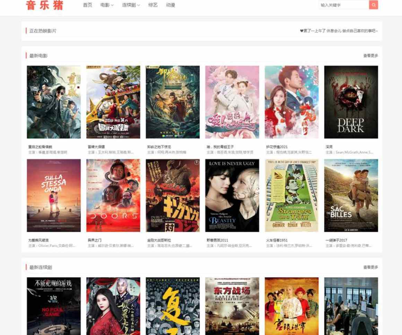Open the 冒牌大保镖 cartoon bus poster
The height and width of the screenshot is (335, 402).
tap(113, 102)
